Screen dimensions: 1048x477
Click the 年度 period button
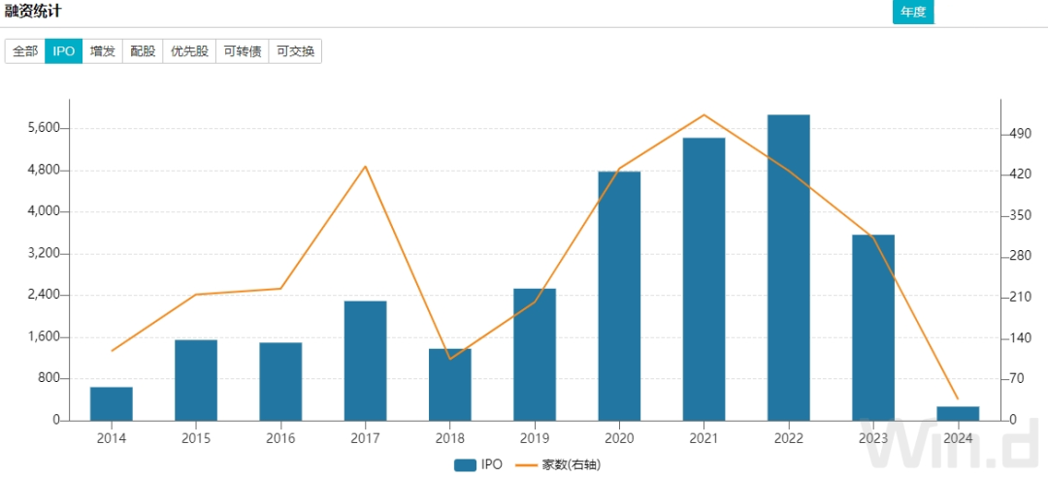[x=913, y=12]
